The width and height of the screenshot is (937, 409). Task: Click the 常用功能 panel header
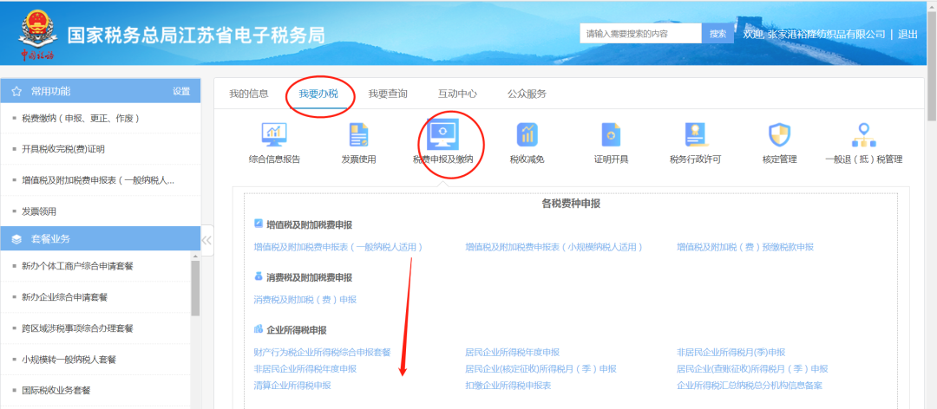(101, 91)
